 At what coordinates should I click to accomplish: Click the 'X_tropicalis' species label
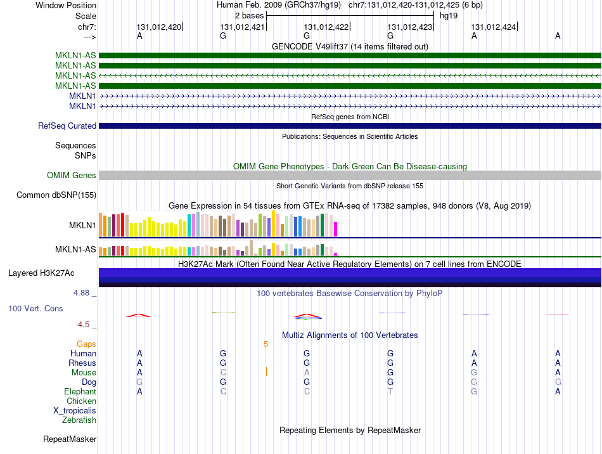(75, 411)
